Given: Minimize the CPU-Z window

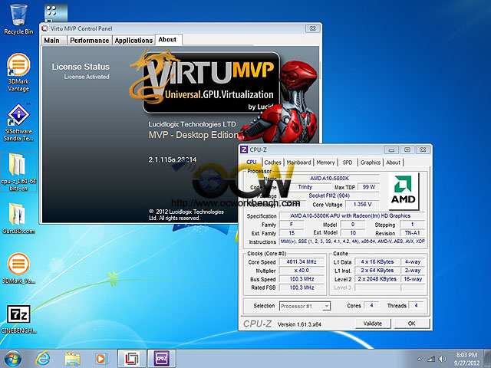Looking at the screenshot, I should [x=391, y=150].
